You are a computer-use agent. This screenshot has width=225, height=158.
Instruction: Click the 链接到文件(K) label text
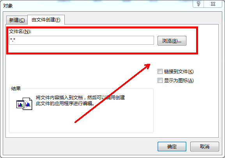(x=179, y=72)
